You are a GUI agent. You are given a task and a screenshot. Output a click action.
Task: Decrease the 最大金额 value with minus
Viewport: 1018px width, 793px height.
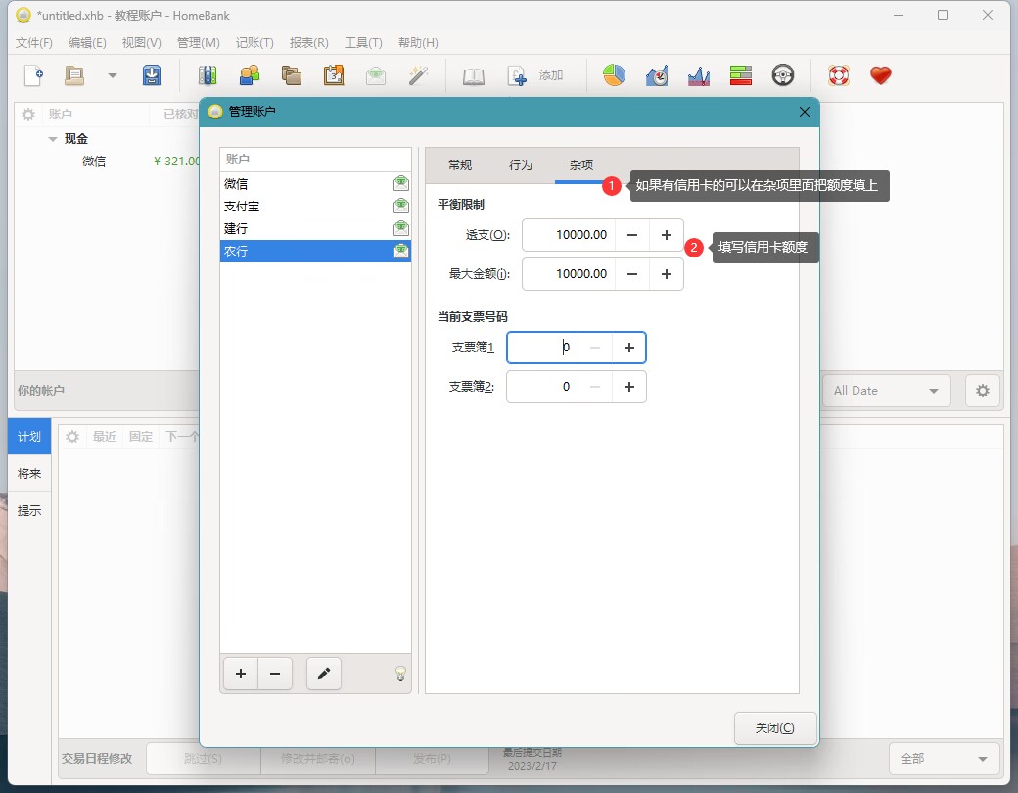click(632, 274)
